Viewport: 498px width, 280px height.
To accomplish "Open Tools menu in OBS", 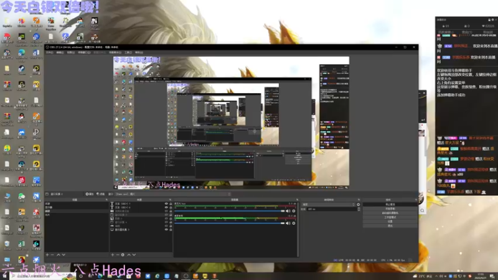I will click(128, 52).
